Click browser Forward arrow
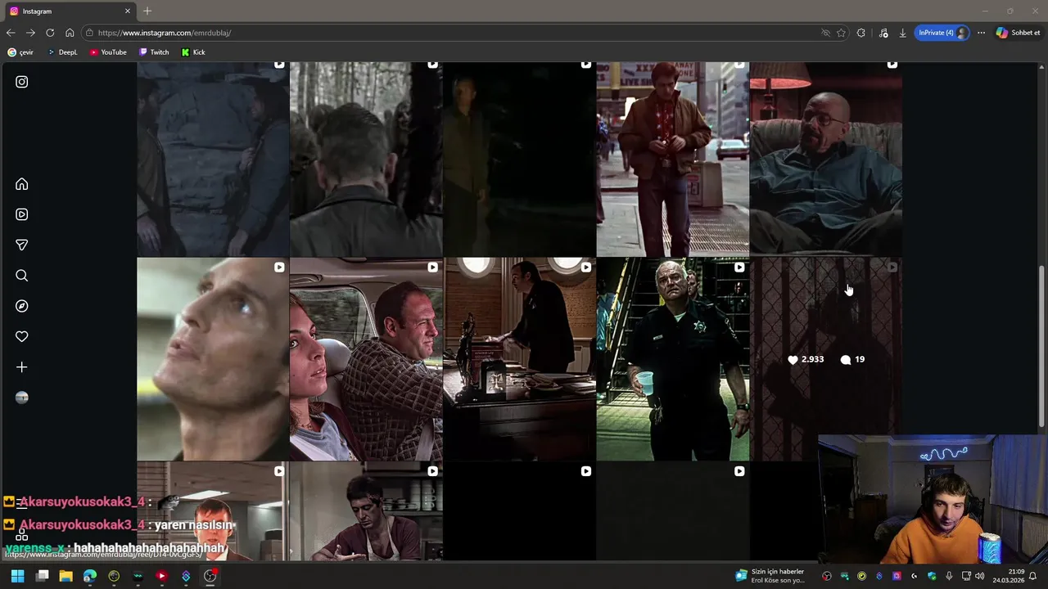The height and width of the screenshot is (589, 1048). coord(30,33)
